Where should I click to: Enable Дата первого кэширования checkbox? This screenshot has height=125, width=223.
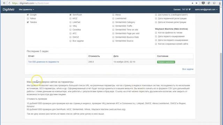point(156,36)
